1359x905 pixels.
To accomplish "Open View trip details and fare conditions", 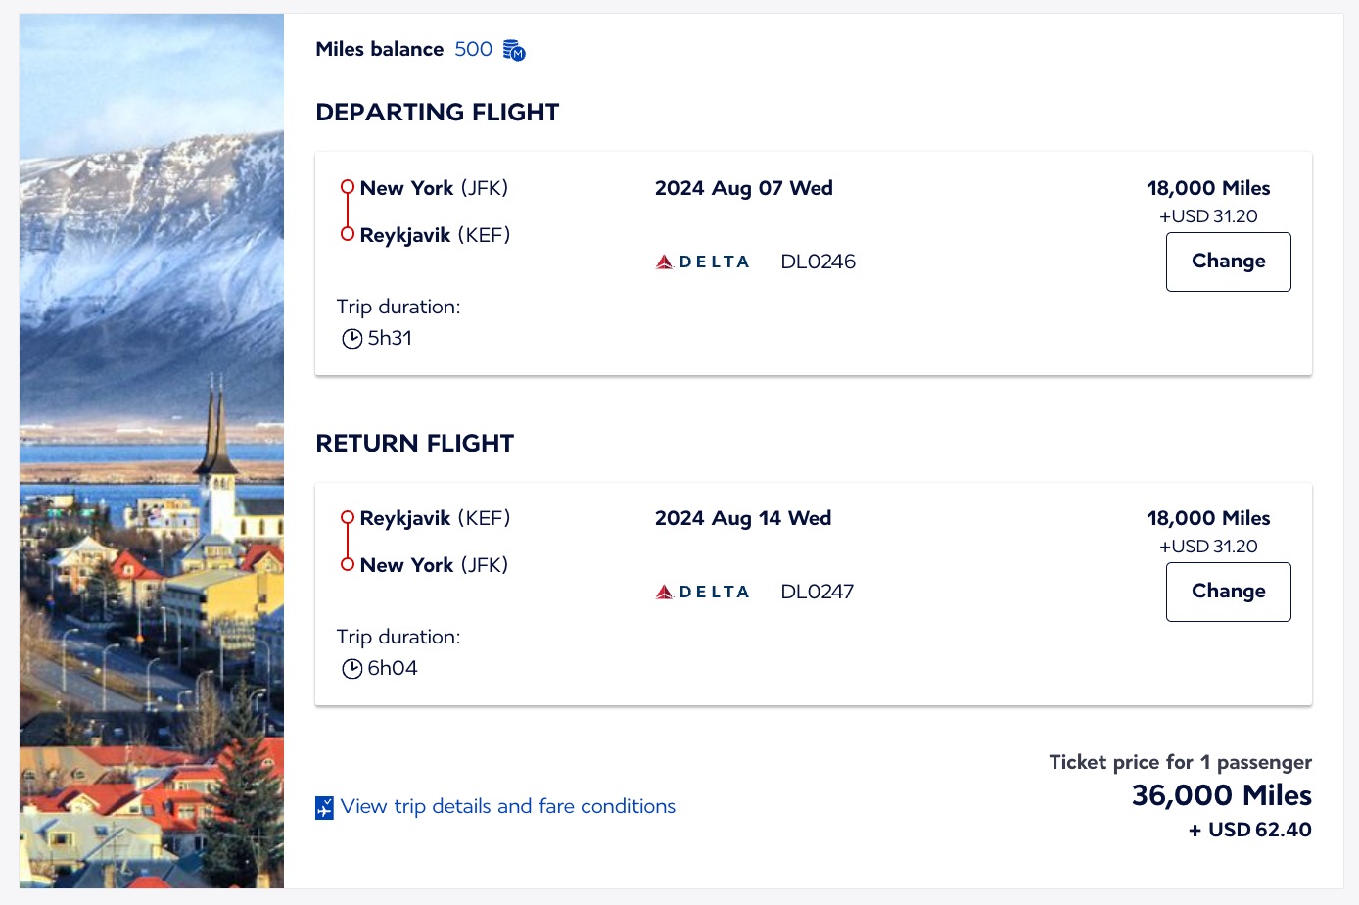I will pos(507,806).
